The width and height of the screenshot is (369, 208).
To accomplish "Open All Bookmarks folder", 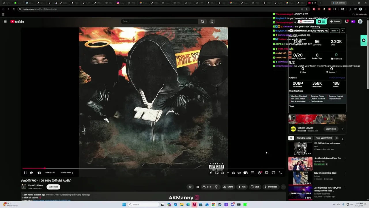I will [359, 14].
